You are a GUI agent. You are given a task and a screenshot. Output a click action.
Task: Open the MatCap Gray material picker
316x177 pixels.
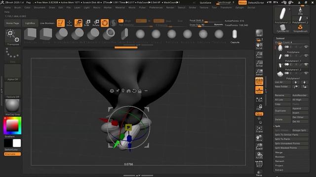(12, 107)
